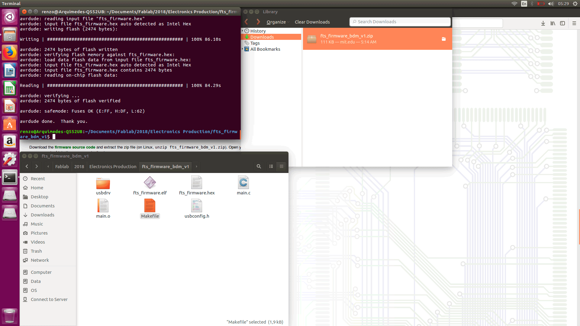Select Tags in Library sidebar

pos(255,43)
